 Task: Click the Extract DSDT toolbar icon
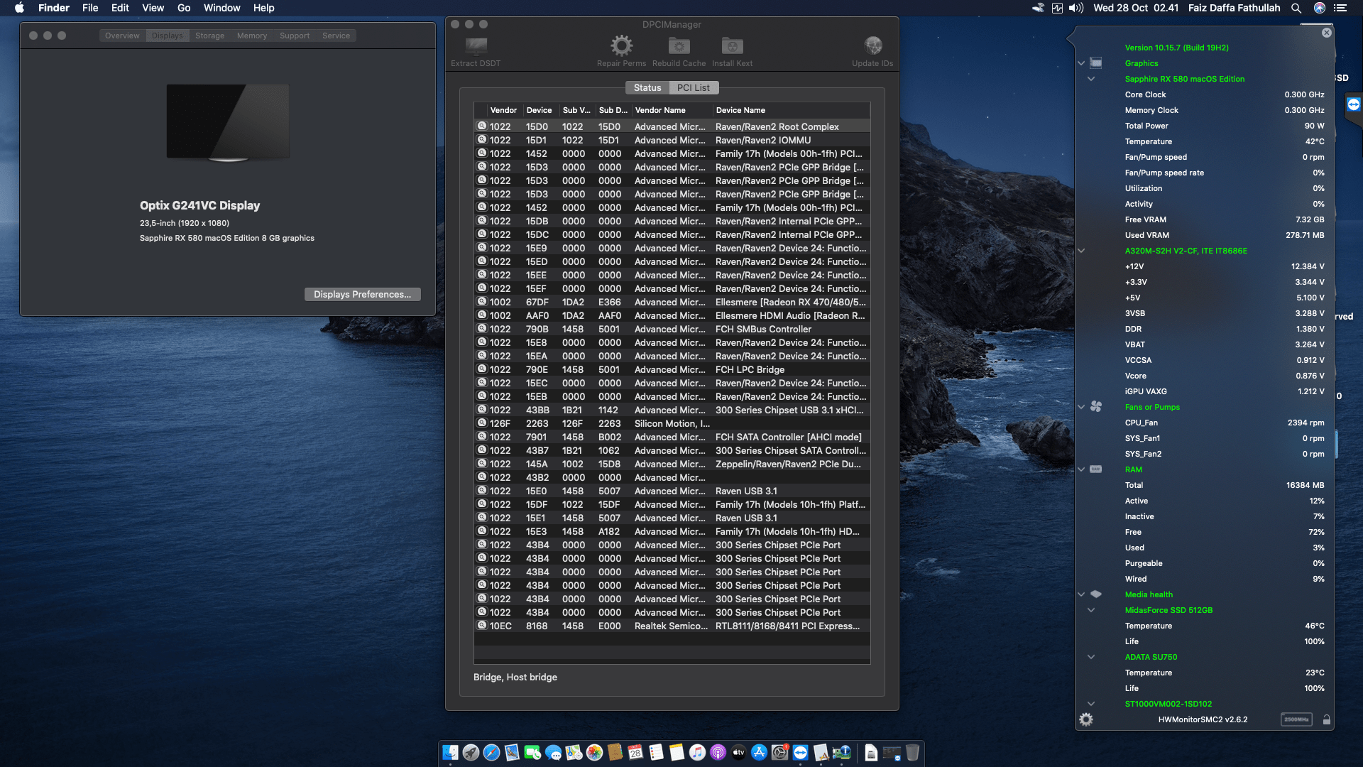(x=476, y=46)
